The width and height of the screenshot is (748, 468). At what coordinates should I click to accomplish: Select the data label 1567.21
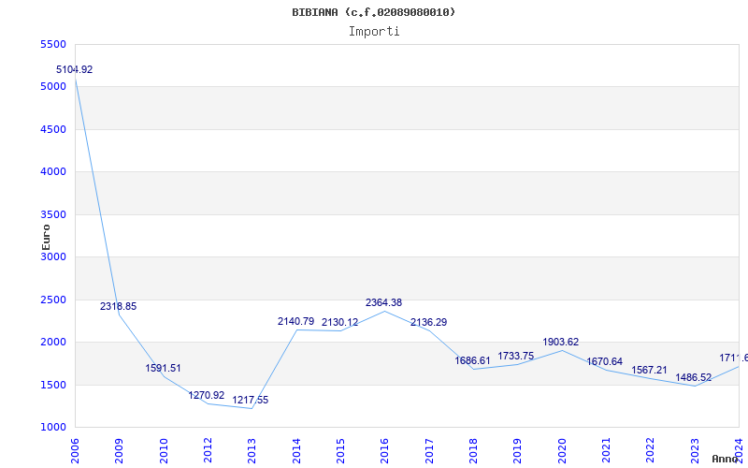click(x=649, y=370)
